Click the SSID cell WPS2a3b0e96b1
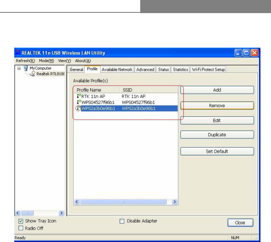Viewport: 271px width, 242px height. [138, 108]
